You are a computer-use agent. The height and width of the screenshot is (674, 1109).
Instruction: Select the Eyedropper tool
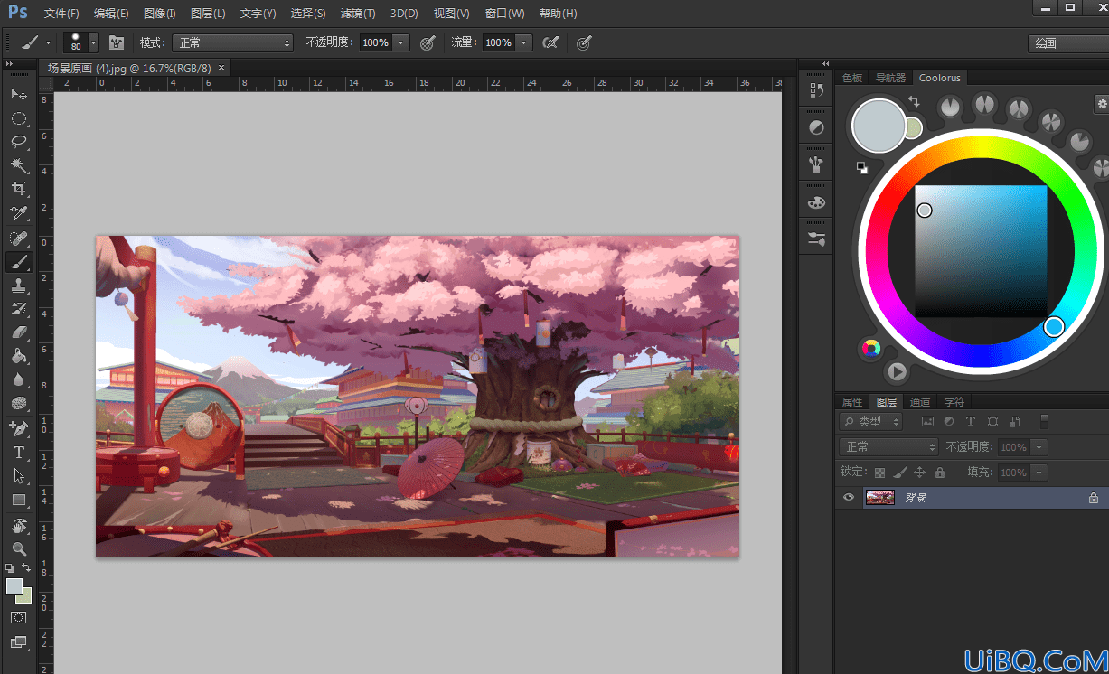[18, 213]
